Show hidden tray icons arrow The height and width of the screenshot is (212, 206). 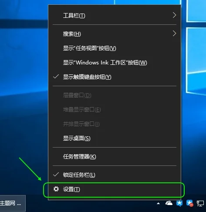click(x=159, y=203)
